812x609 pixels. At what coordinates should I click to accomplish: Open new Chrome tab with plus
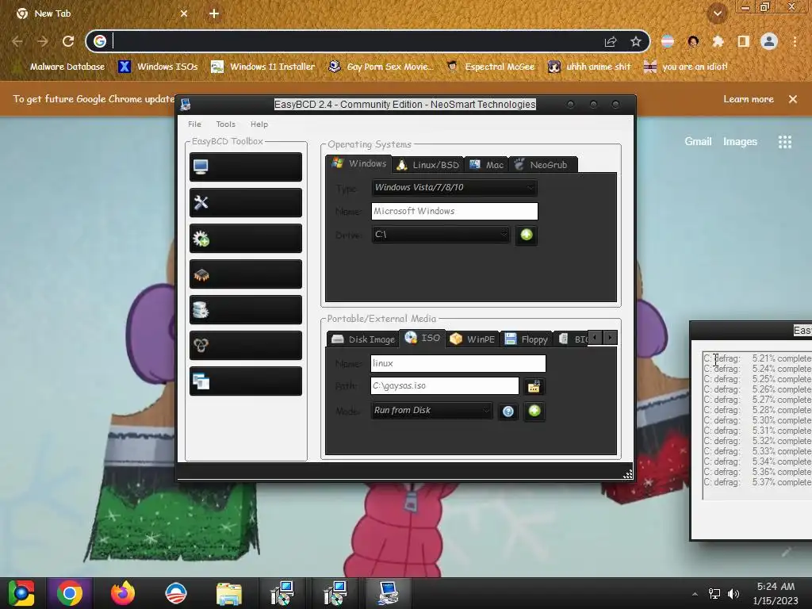[x=214, y=13]
